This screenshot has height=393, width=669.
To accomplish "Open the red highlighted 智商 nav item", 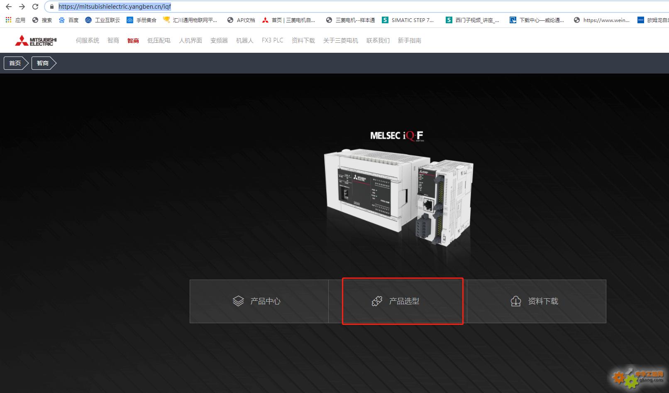I will 133,40.
